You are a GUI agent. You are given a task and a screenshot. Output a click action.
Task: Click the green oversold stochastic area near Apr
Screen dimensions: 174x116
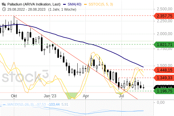click(x=71, y=95)
